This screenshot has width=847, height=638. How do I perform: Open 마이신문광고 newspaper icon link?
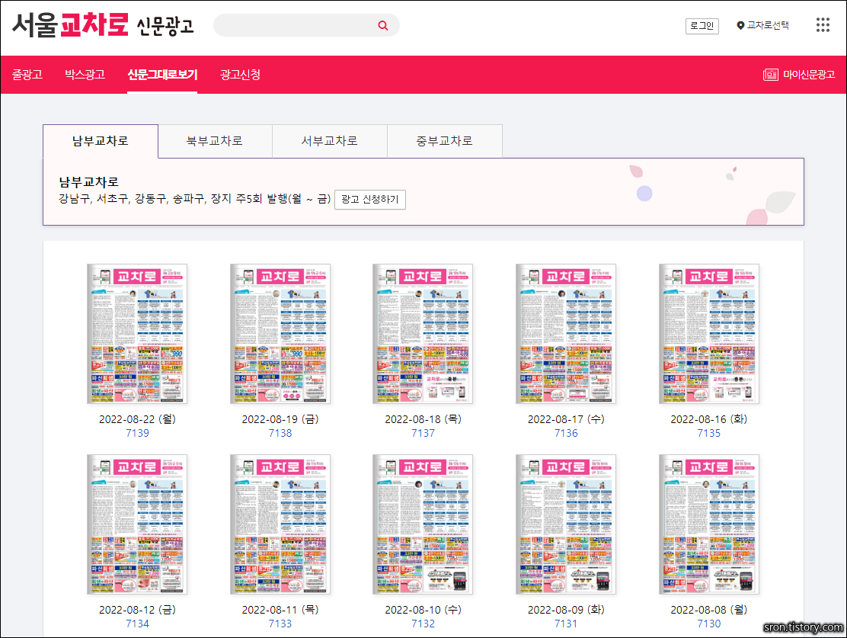[x=799, y=75]
